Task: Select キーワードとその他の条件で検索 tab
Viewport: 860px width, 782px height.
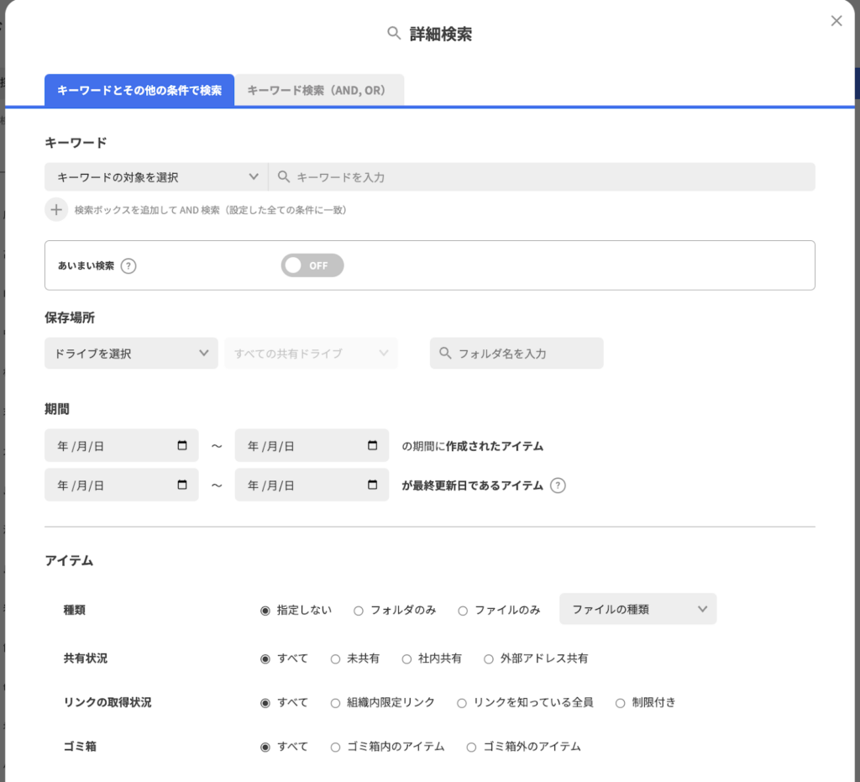Action: [139, 90]
